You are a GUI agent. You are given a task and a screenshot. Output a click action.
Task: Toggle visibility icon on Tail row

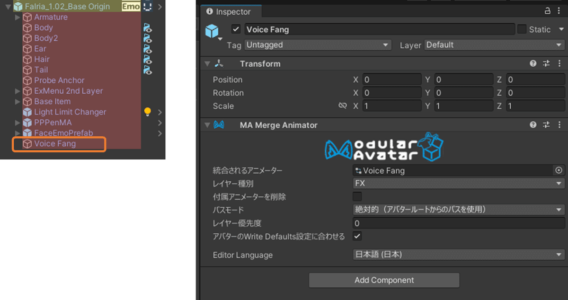[x=148, y=70]
